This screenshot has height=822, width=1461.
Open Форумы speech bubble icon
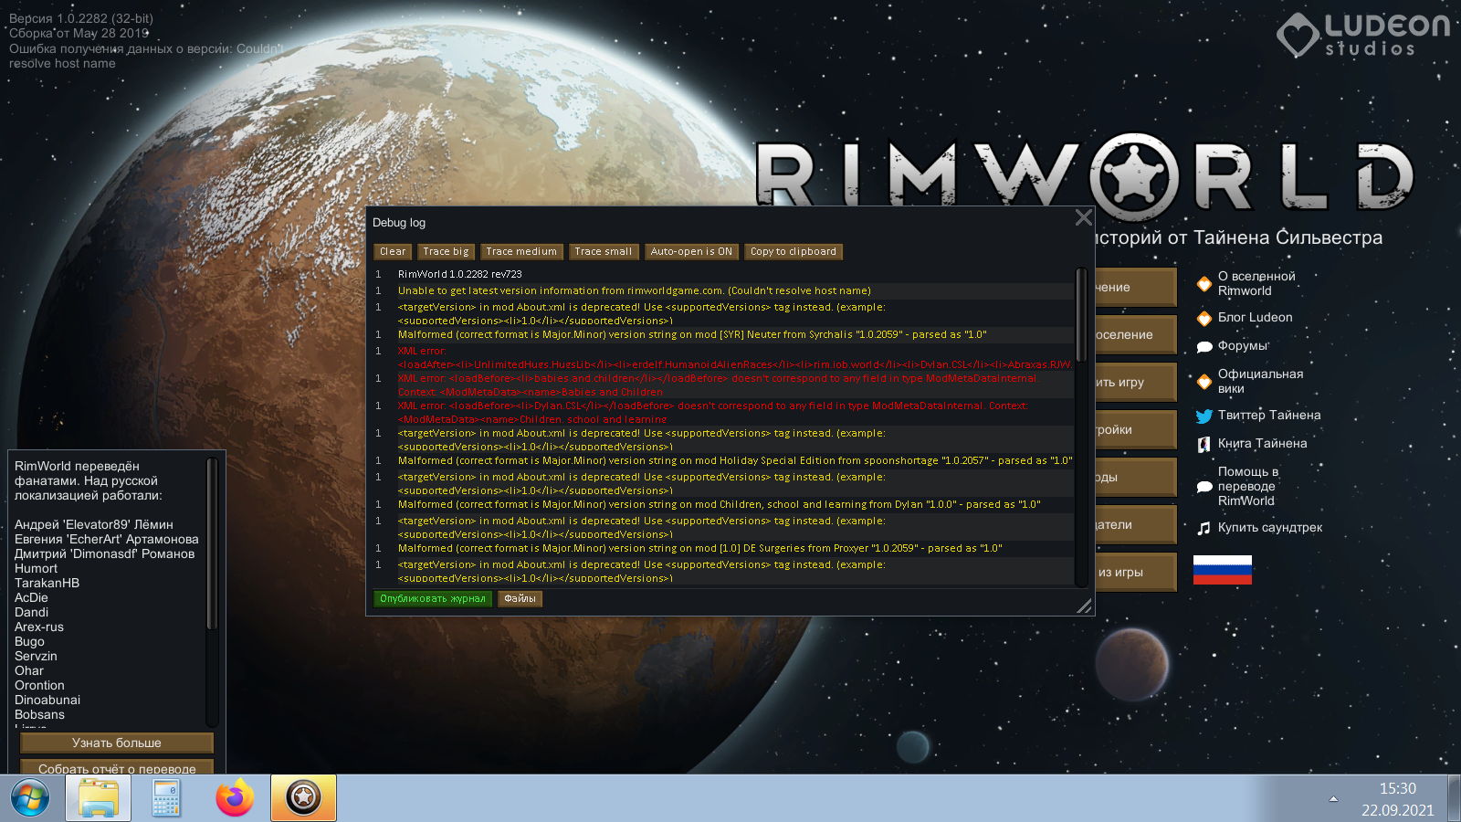point(1204,346)
